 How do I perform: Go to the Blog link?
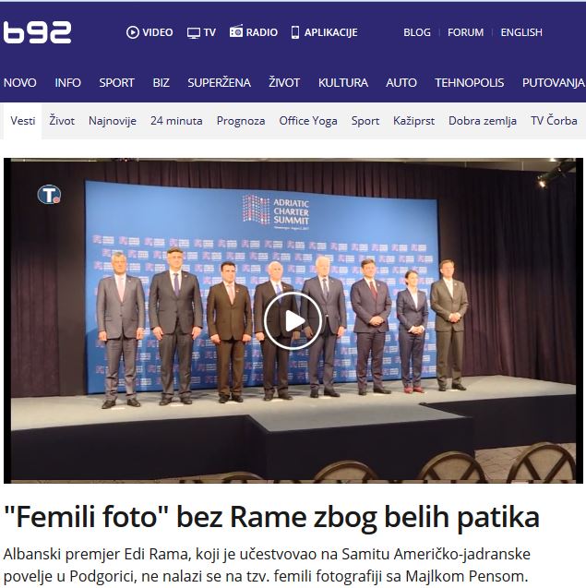(x=417, y=32)
